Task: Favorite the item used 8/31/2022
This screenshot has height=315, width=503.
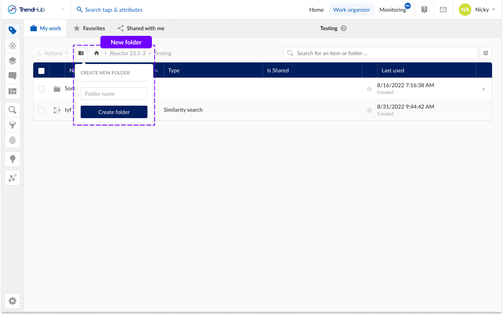Action: click(x=369, y=110)
